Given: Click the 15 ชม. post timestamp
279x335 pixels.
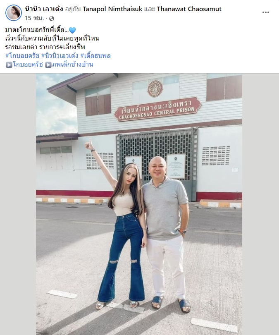Looking at the screenshot, I should [34, 18].
